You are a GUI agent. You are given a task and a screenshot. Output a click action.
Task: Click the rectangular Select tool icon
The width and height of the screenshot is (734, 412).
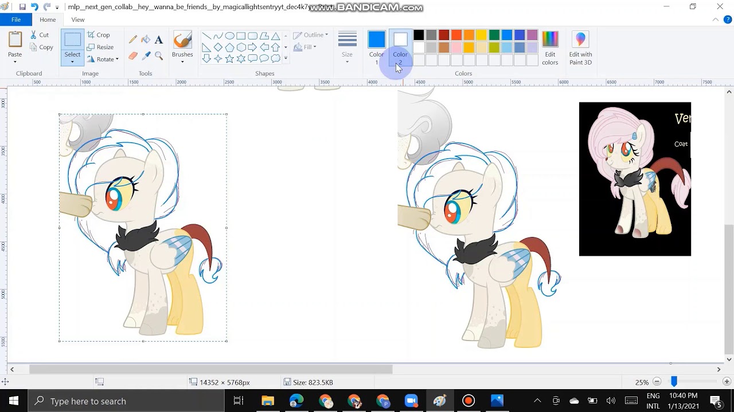(x=72, y=40)
